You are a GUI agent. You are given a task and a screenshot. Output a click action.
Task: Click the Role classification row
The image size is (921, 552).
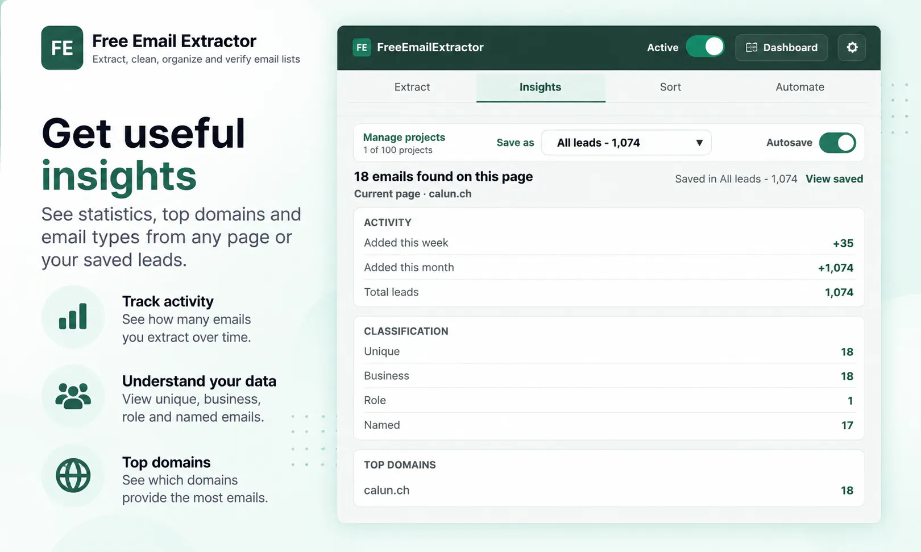(608, 400)
